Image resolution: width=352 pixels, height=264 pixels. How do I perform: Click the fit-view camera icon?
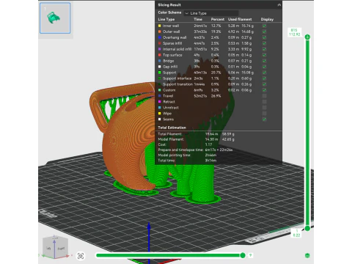pyautogui.click(x=81, y=256)
